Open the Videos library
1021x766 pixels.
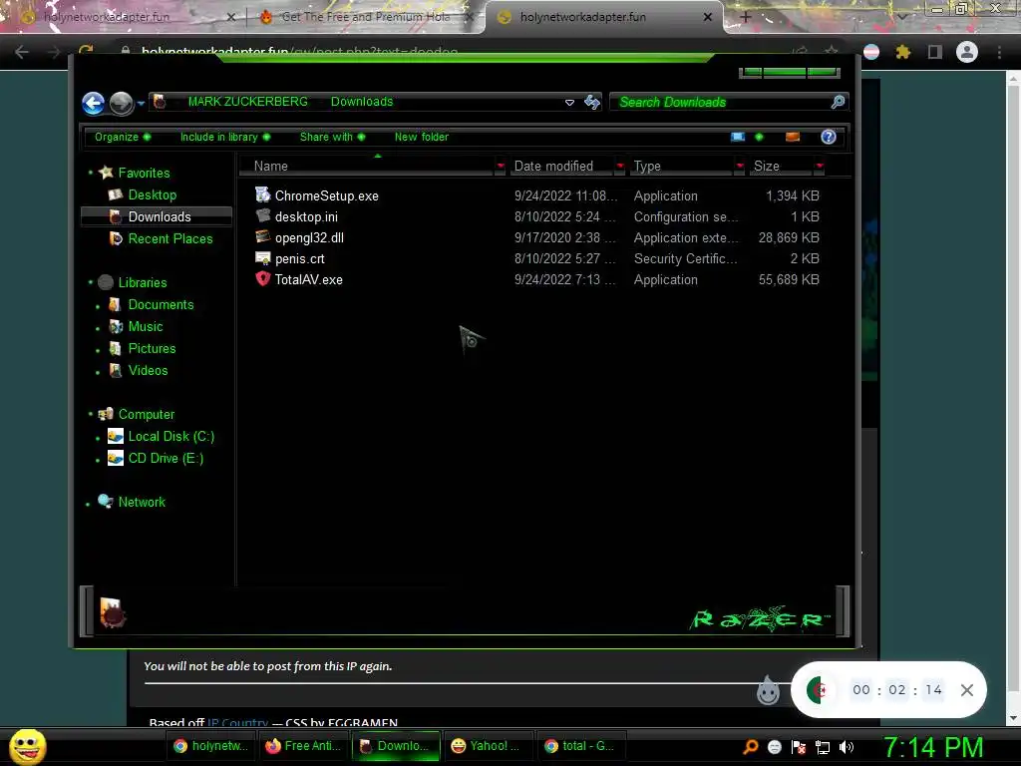tap(148, 371)
